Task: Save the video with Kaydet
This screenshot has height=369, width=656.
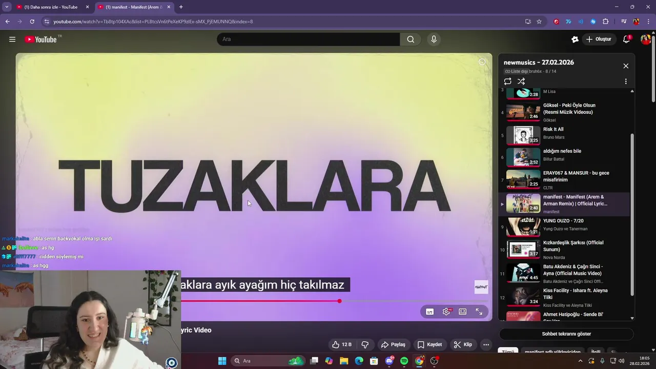Action: pos(429,344)
